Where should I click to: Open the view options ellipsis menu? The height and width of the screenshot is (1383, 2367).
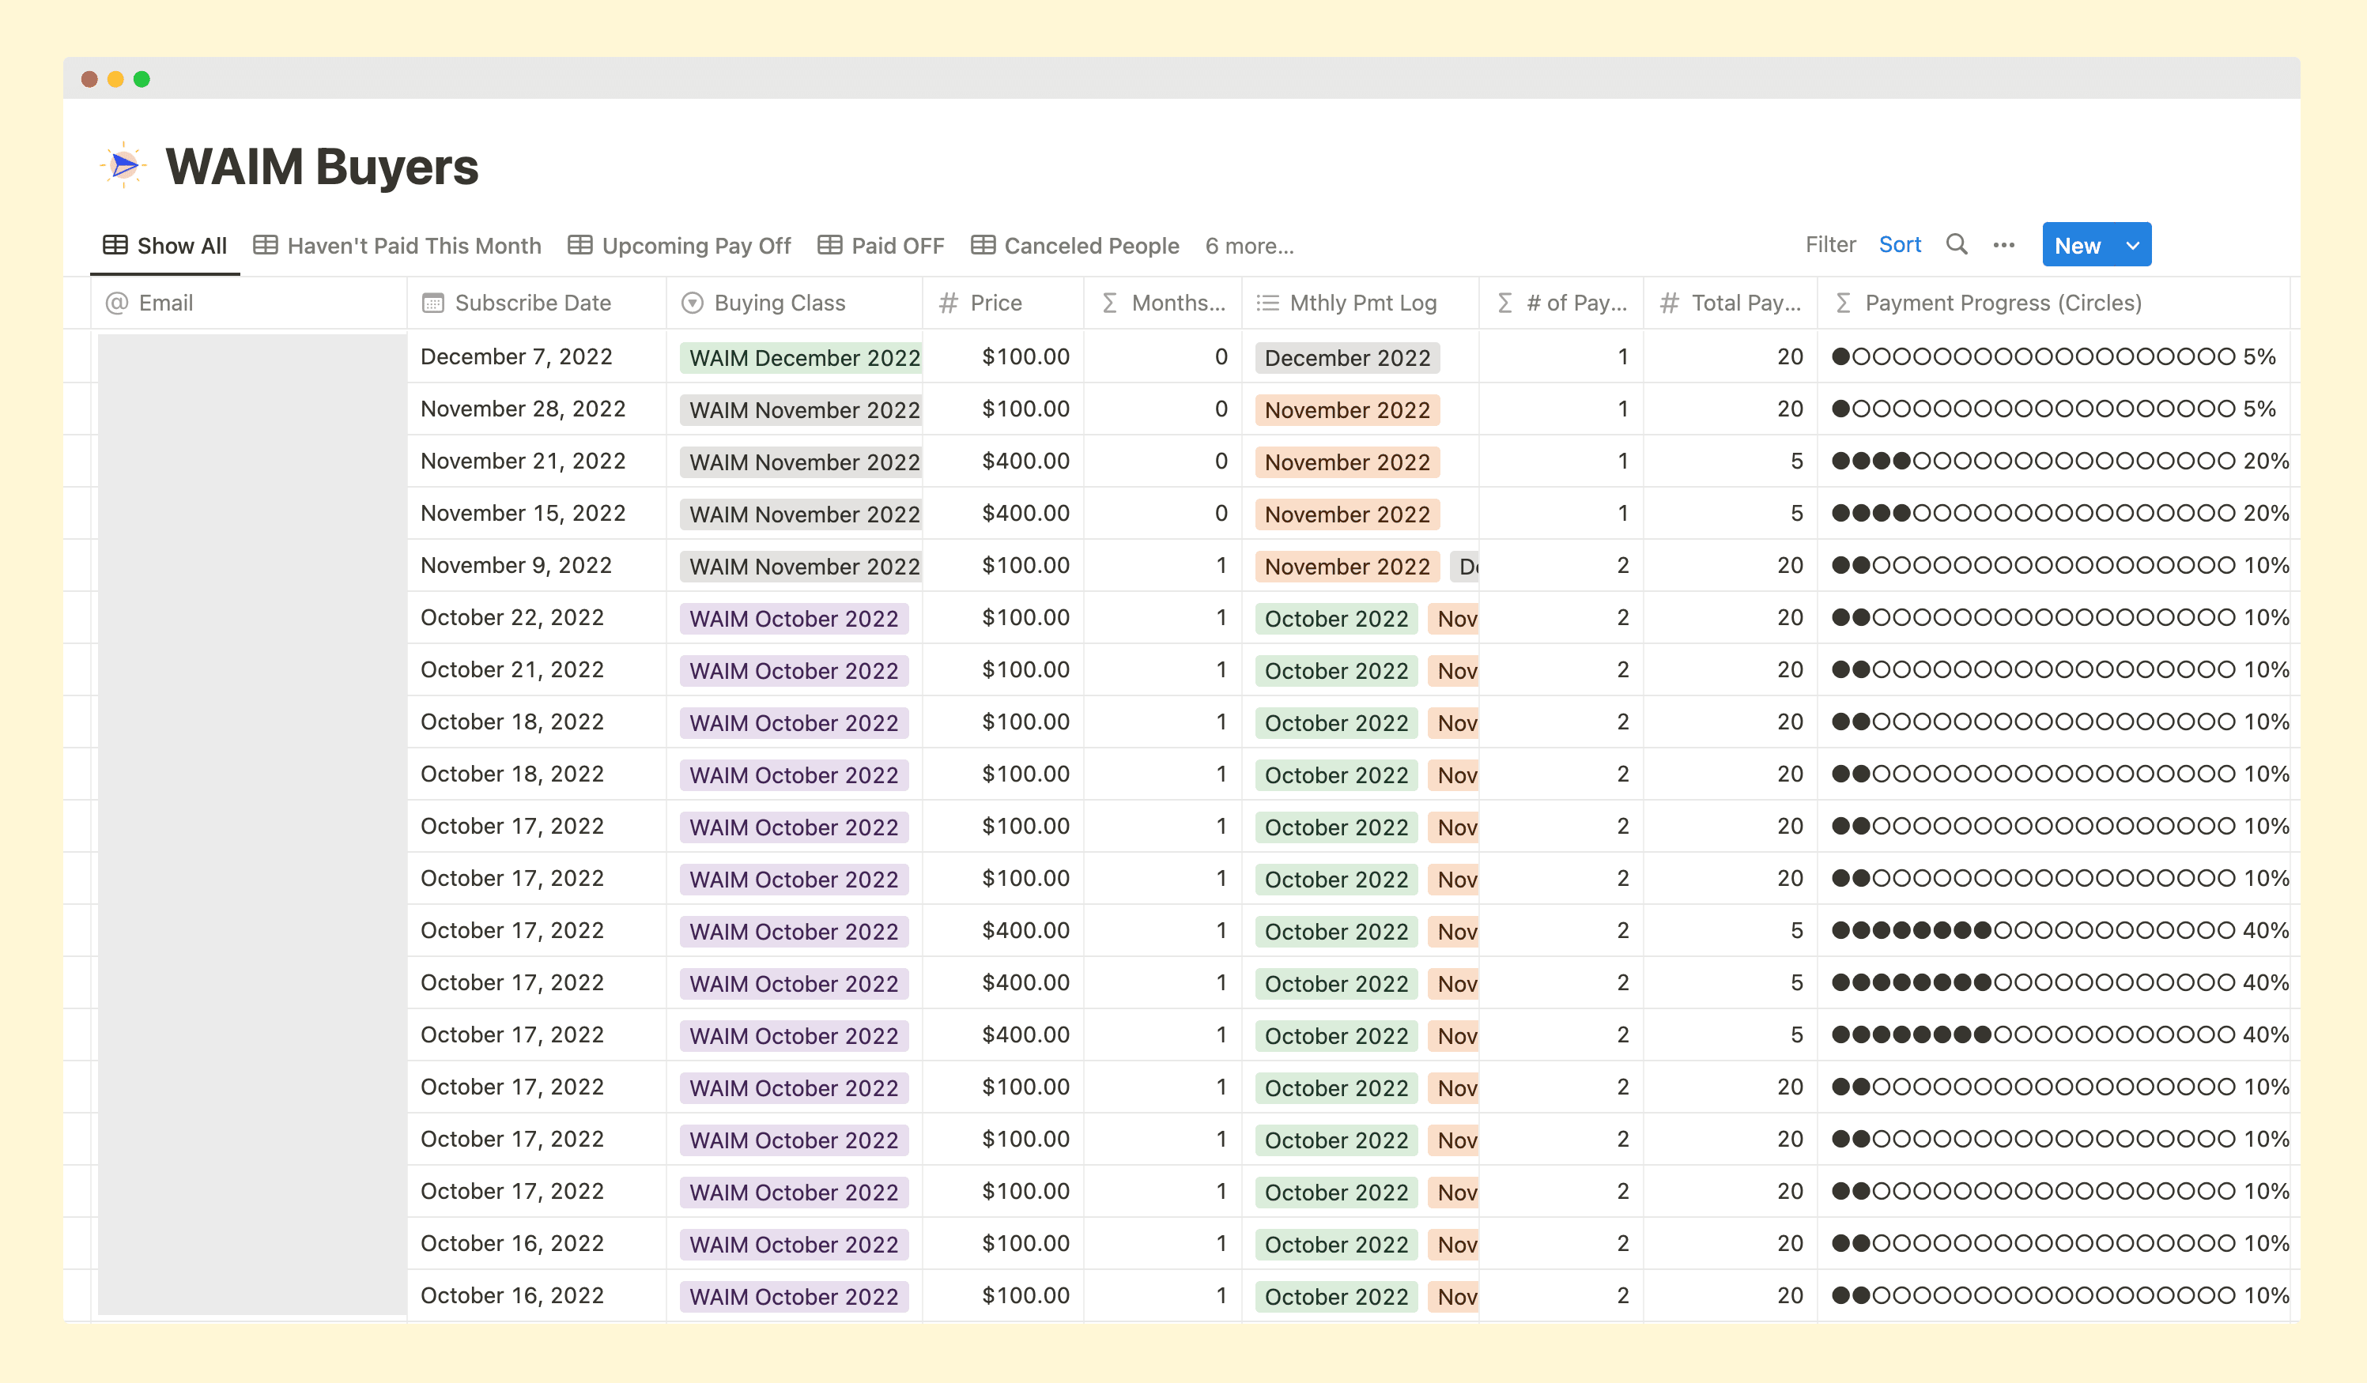coord(2003,245)
